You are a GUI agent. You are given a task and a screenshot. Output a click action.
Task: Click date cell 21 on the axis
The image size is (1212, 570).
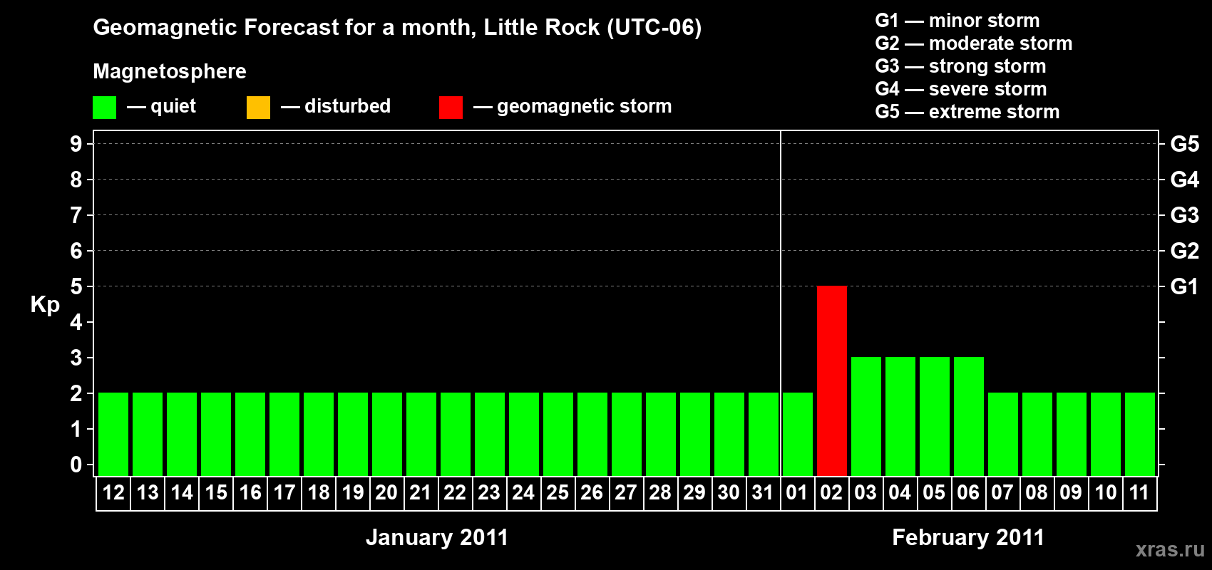421,493
